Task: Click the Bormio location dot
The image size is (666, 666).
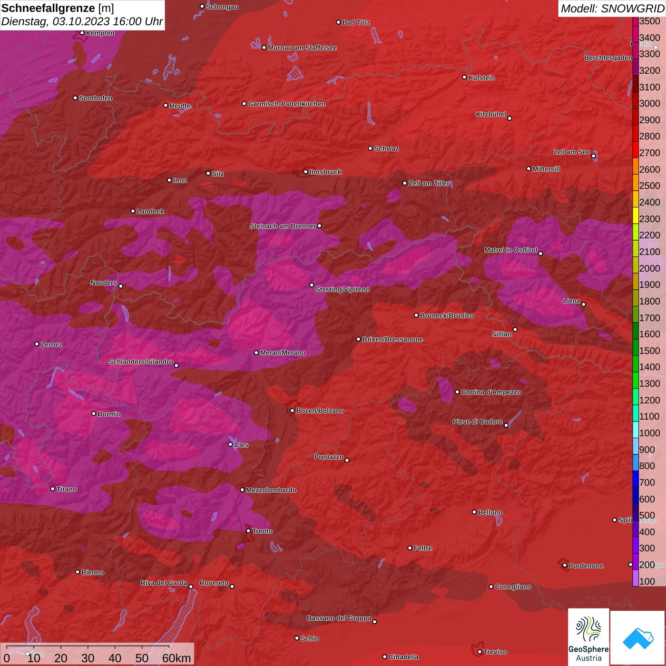Action: coord(94,413)
